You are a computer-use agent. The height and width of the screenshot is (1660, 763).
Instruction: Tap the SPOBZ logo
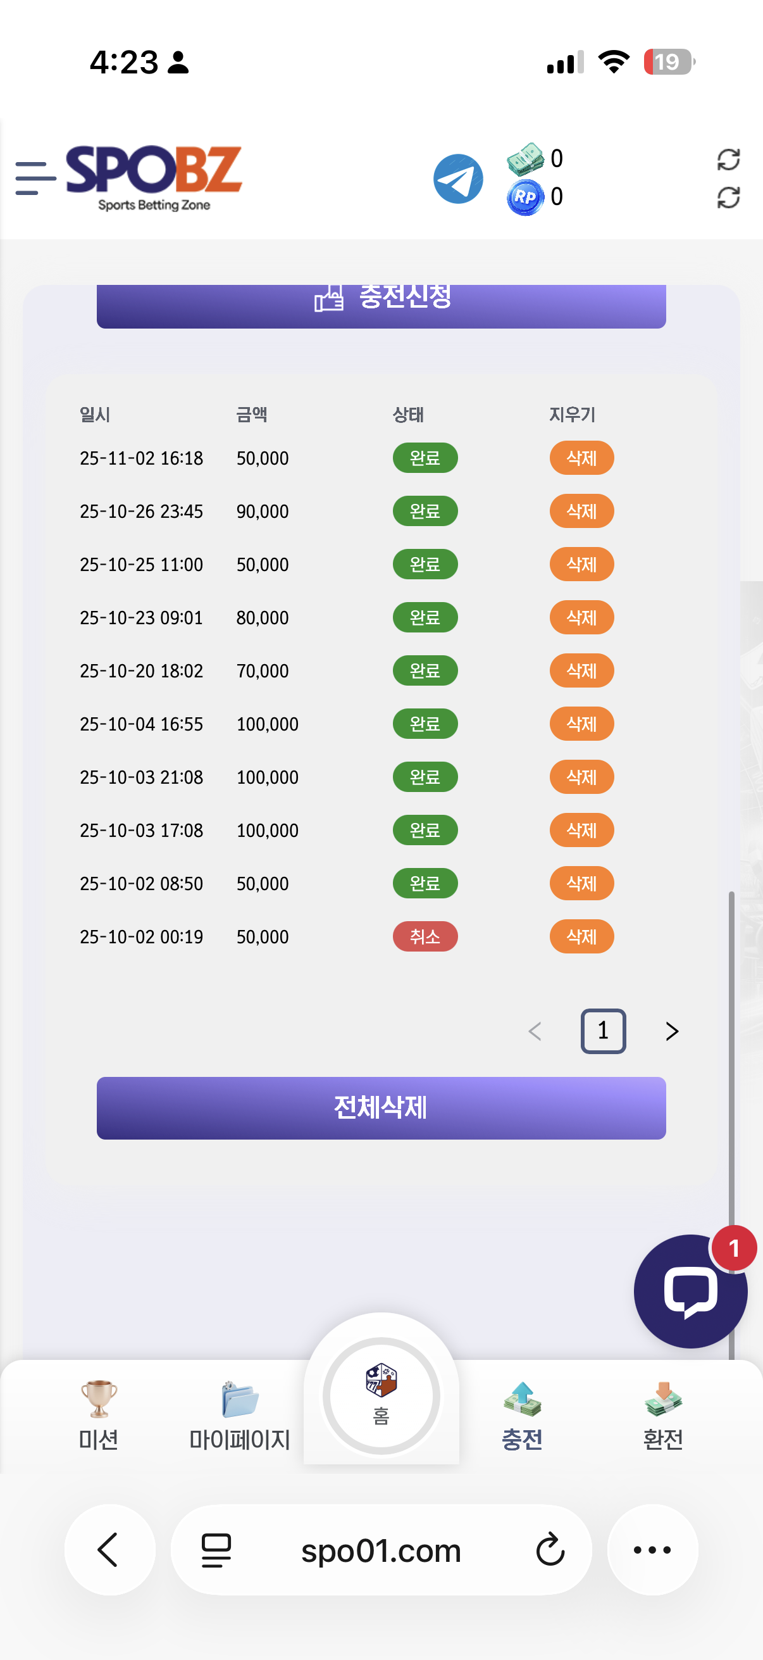(154, 177)
